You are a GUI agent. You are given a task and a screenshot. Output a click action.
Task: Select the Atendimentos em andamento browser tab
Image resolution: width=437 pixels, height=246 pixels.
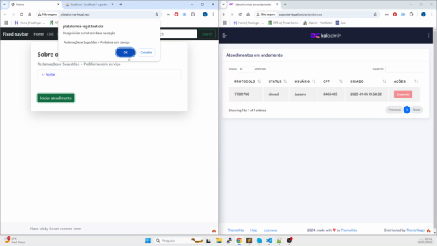tap(253, 5)
